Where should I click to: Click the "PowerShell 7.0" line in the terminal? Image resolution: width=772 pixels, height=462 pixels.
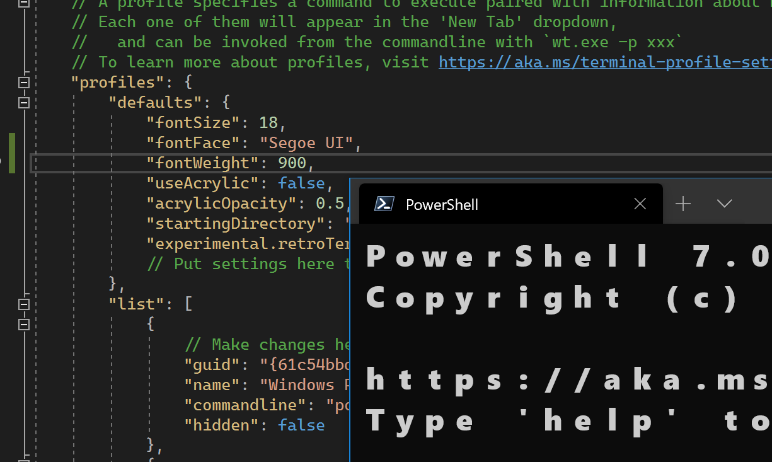point(568,257)
